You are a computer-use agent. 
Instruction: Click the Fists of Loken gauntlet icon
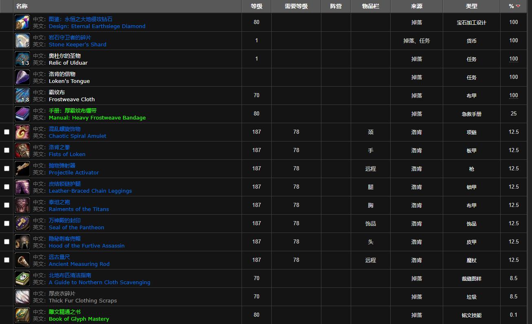click(22, 150)
